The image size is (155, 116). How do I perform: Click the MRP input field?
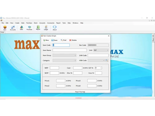click(55, 68)
